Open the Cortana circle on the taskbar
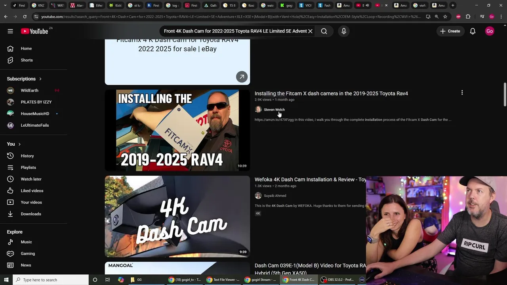Image resolution: width=507 pixels, height=285 pixels. pos(95,280)
